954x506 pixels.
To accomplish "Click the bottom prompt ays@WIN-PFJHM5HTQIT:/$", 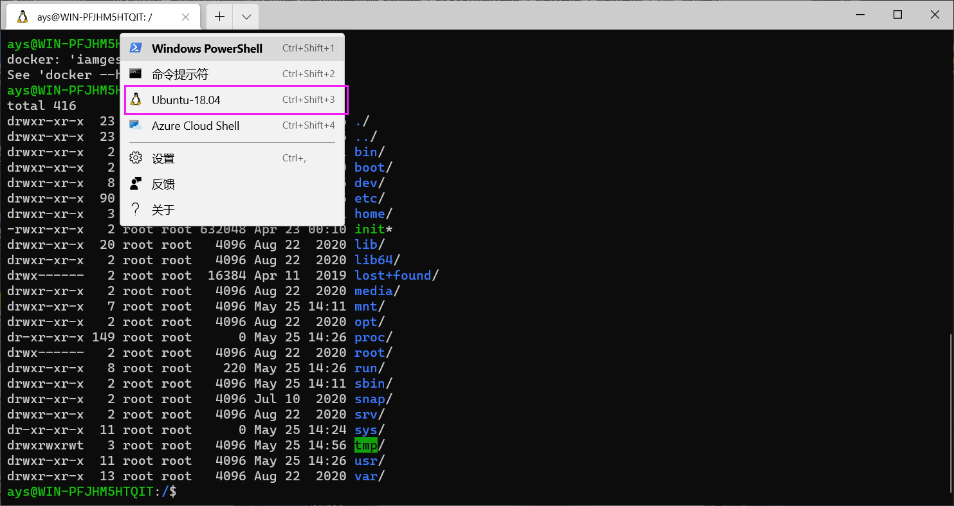I will pyautogui.click(x=92, y=491).
